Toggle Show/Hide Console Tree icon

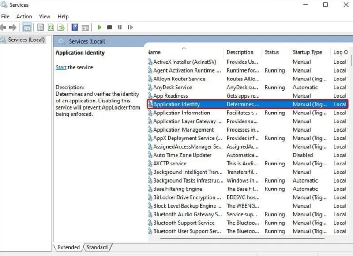(27, 28)
